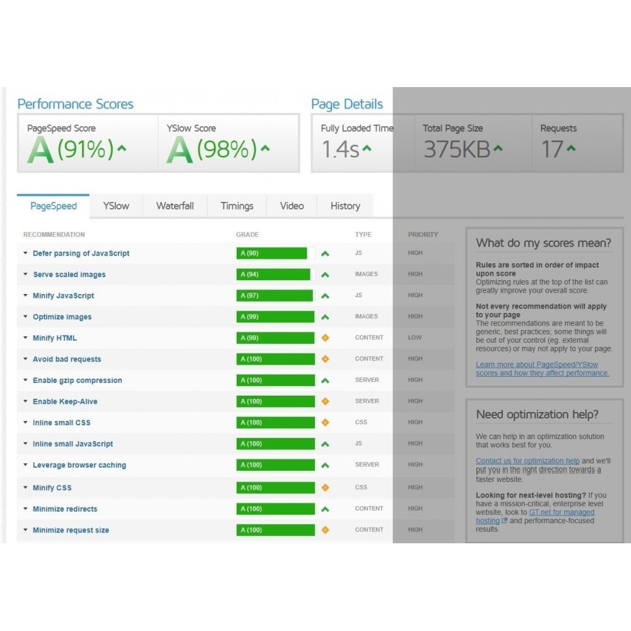631x631 pixels.
Task: Expand the Inline small CSS disclosure triangle
Action: [25, 422]
